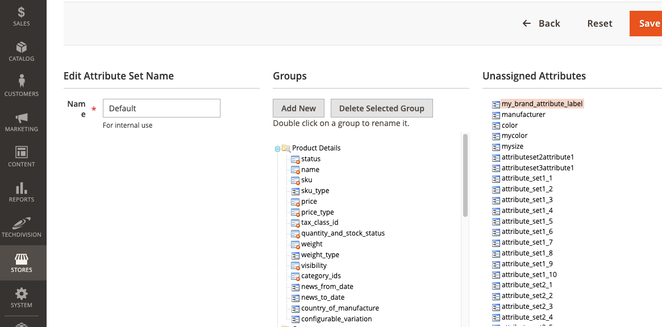Select attribute_set2_3 in unassigned list
This screenshot has width=662, height=327.
[x=527, y=307]
